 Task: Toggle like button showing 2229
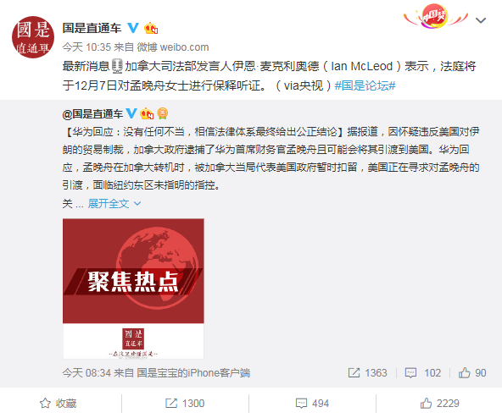tap(439, 404)
